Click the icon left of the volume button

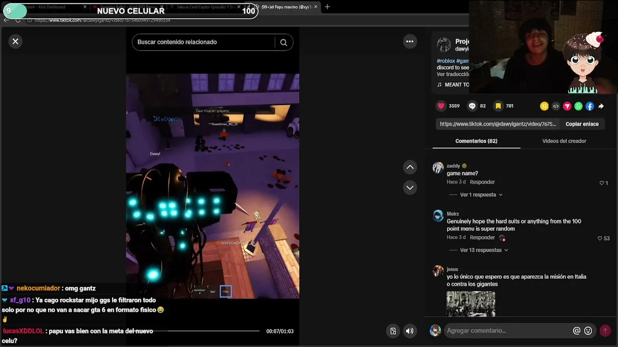[393, 331]
